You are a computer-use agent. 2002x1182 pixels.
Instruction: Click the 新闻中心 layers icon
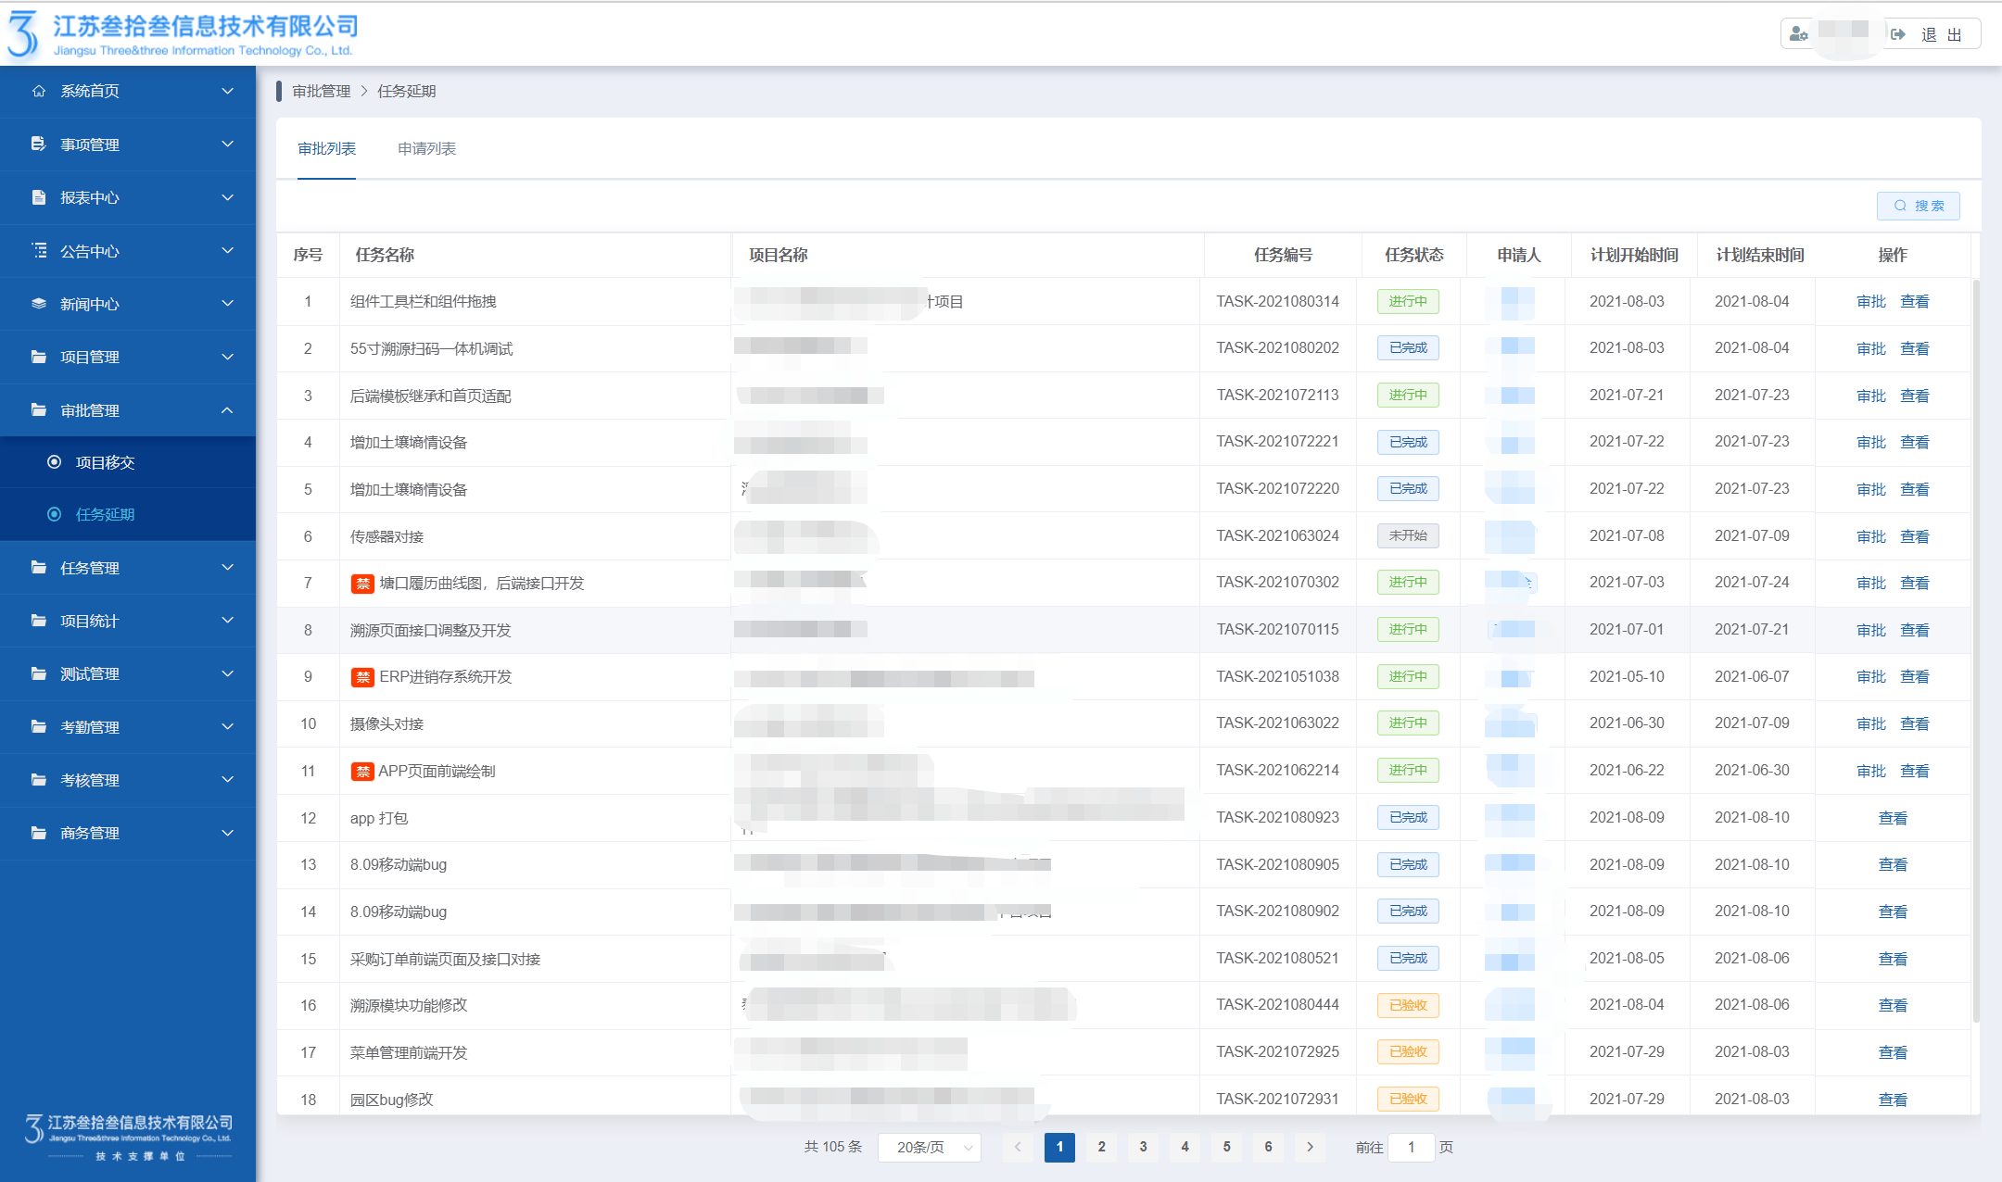[39, 304]
